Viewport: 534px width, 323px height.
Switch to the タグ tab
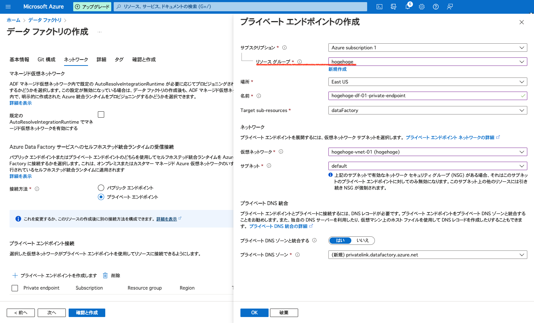pos(119,60)
